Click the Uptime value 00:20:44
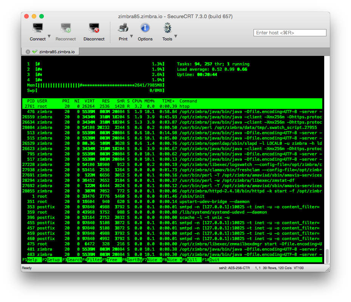 [207, 74]
